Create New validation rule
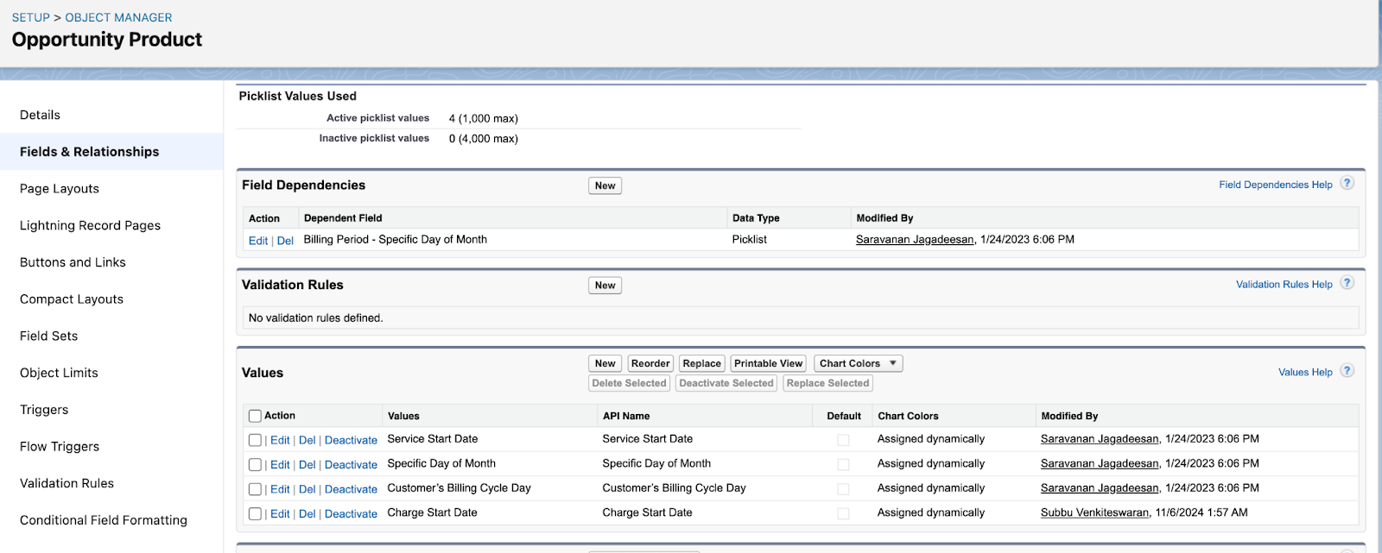Screen dimensions: 1382x553 (x=605, y=286)
